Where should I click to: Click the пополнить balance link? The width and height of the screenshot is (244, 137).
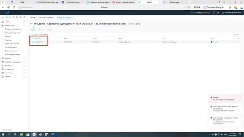[x=206, y=13]
